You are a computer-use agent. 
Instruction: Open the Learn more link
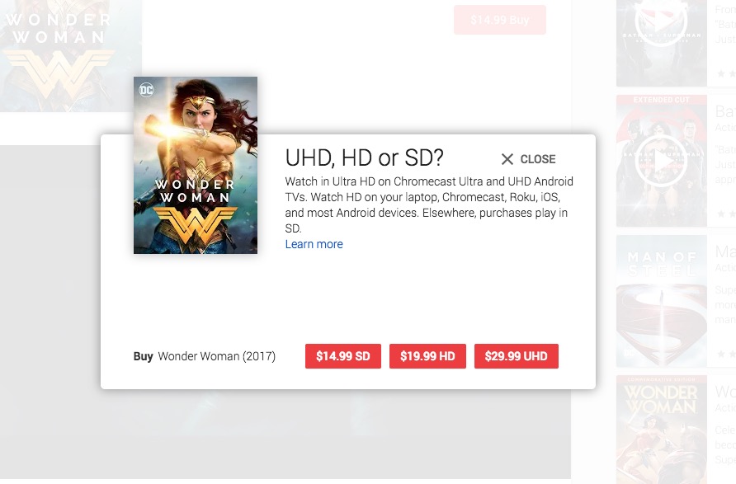(x=314, y=244)
